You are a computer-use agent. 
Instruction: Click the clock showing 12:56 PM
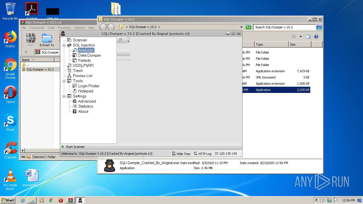[349, 200]
